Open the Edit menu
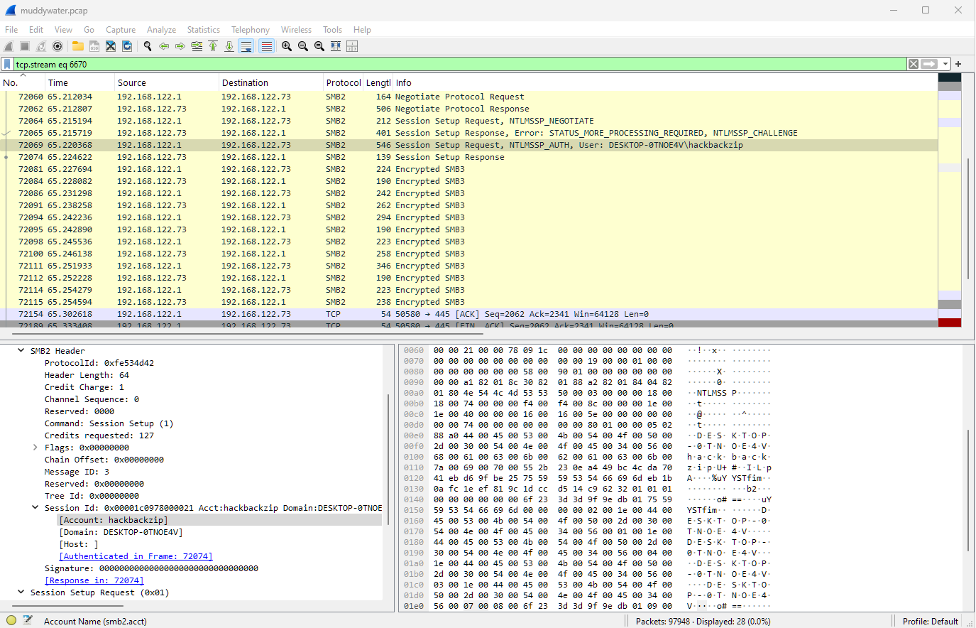Screen dimensions: 976x628 36,30
